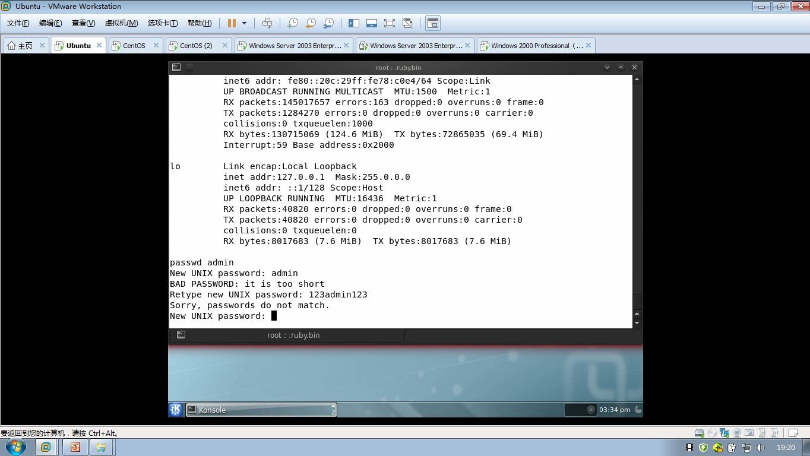
Task: Open Windows Explorer from taskbar
Action: click(x=101, y=447)
